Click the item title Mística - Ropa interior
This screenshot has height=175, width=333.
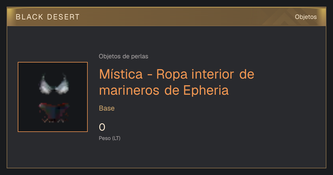click(x=176, y=82)
